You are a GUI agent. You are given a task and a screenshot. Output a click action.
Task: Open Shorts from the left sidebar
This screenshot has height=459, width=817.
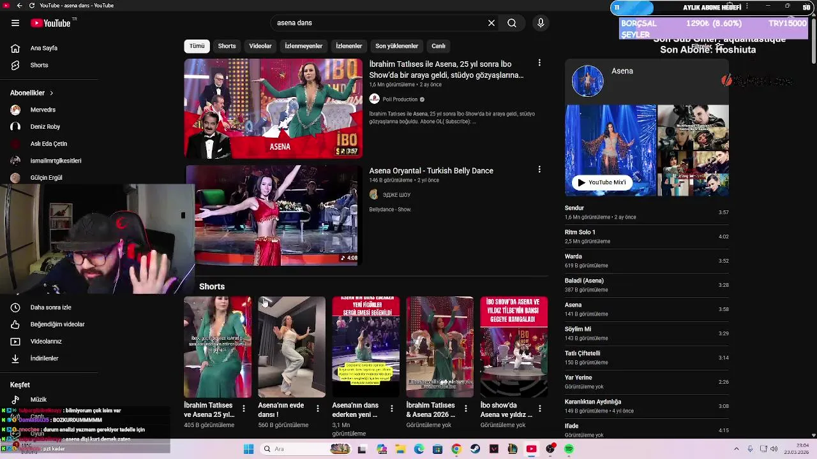[x=40, y=65]
